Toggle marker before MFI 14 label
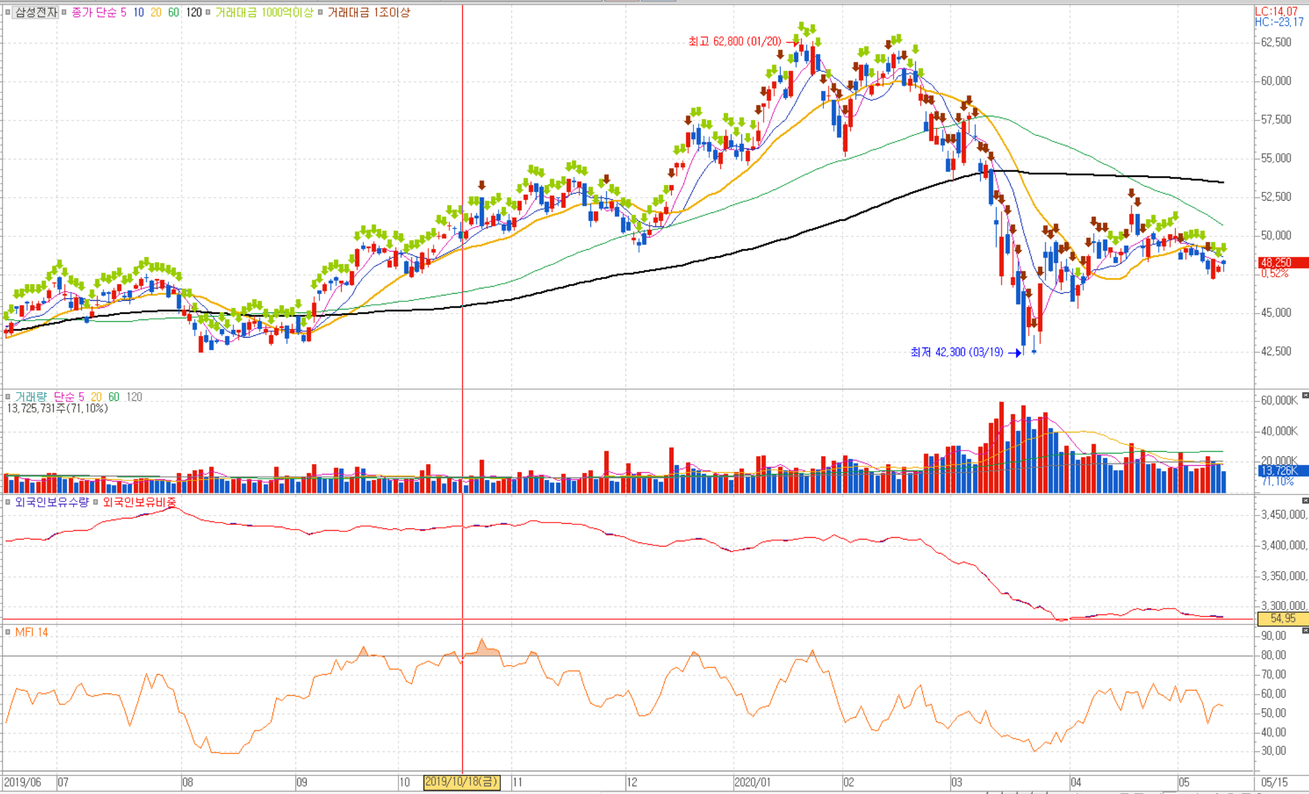 (x=8, y=632)
